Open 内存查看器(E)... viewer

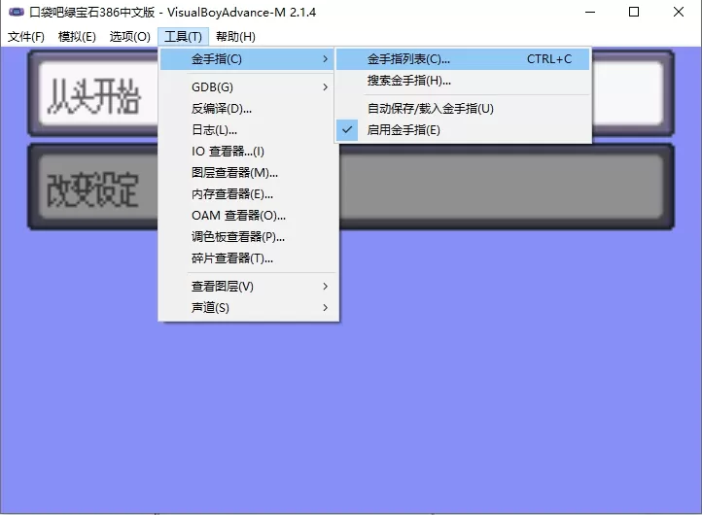247,194
